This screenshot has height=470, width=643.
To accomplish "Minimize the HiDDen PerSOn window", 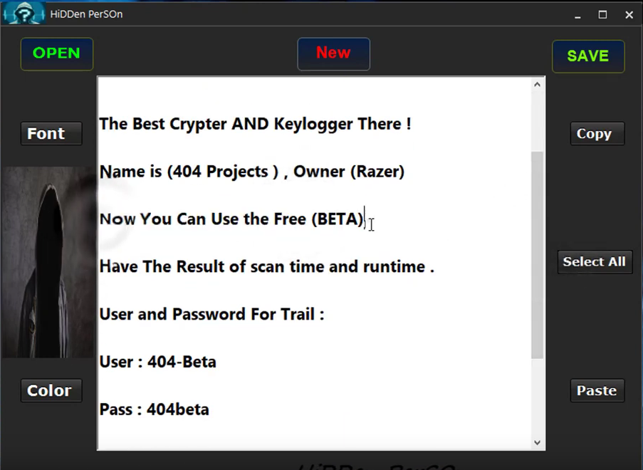I will coord(577,15).
